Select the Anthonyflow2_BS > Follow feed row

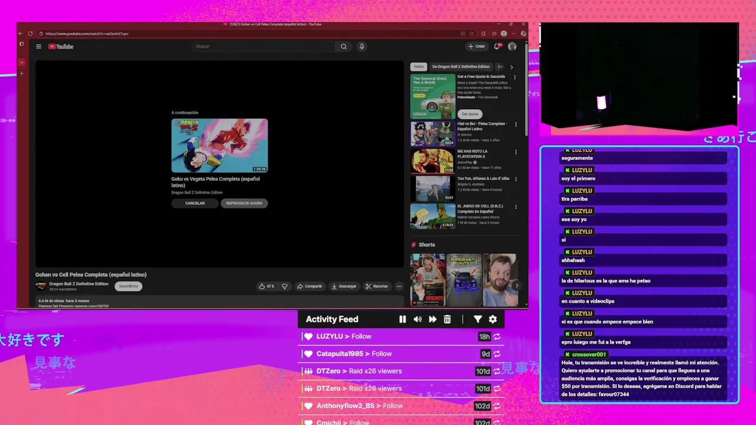point(401,406)
